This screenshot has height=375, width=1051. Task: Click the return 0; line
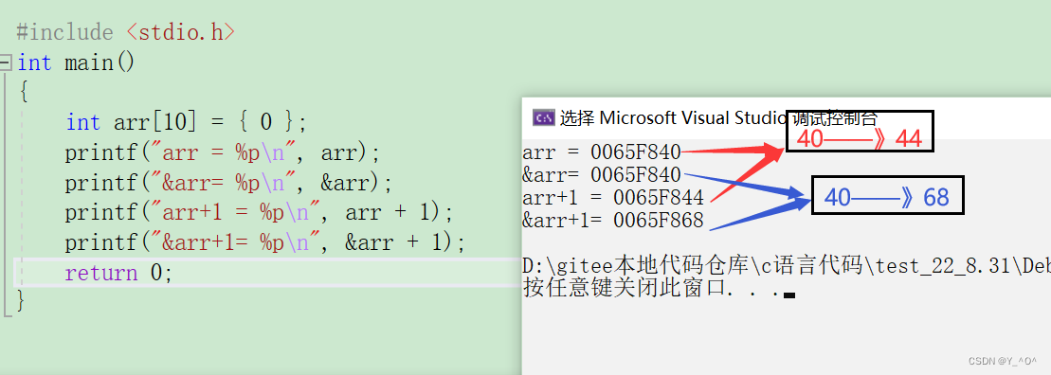point(119,273)
